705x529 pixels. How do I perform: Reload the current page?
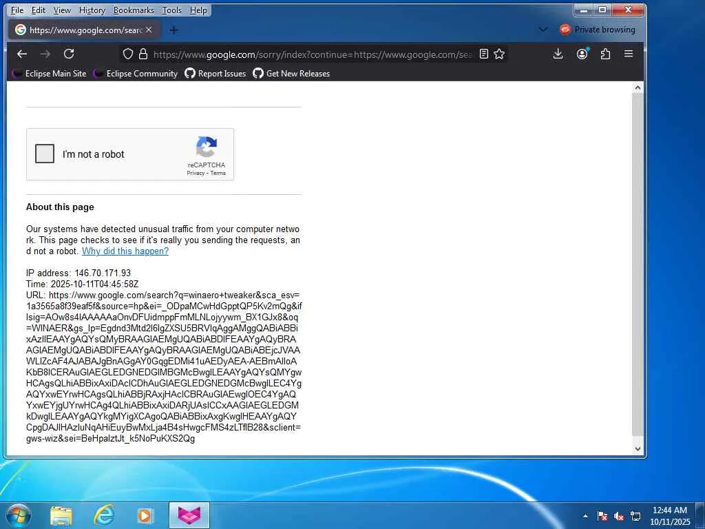click(69, 54)
